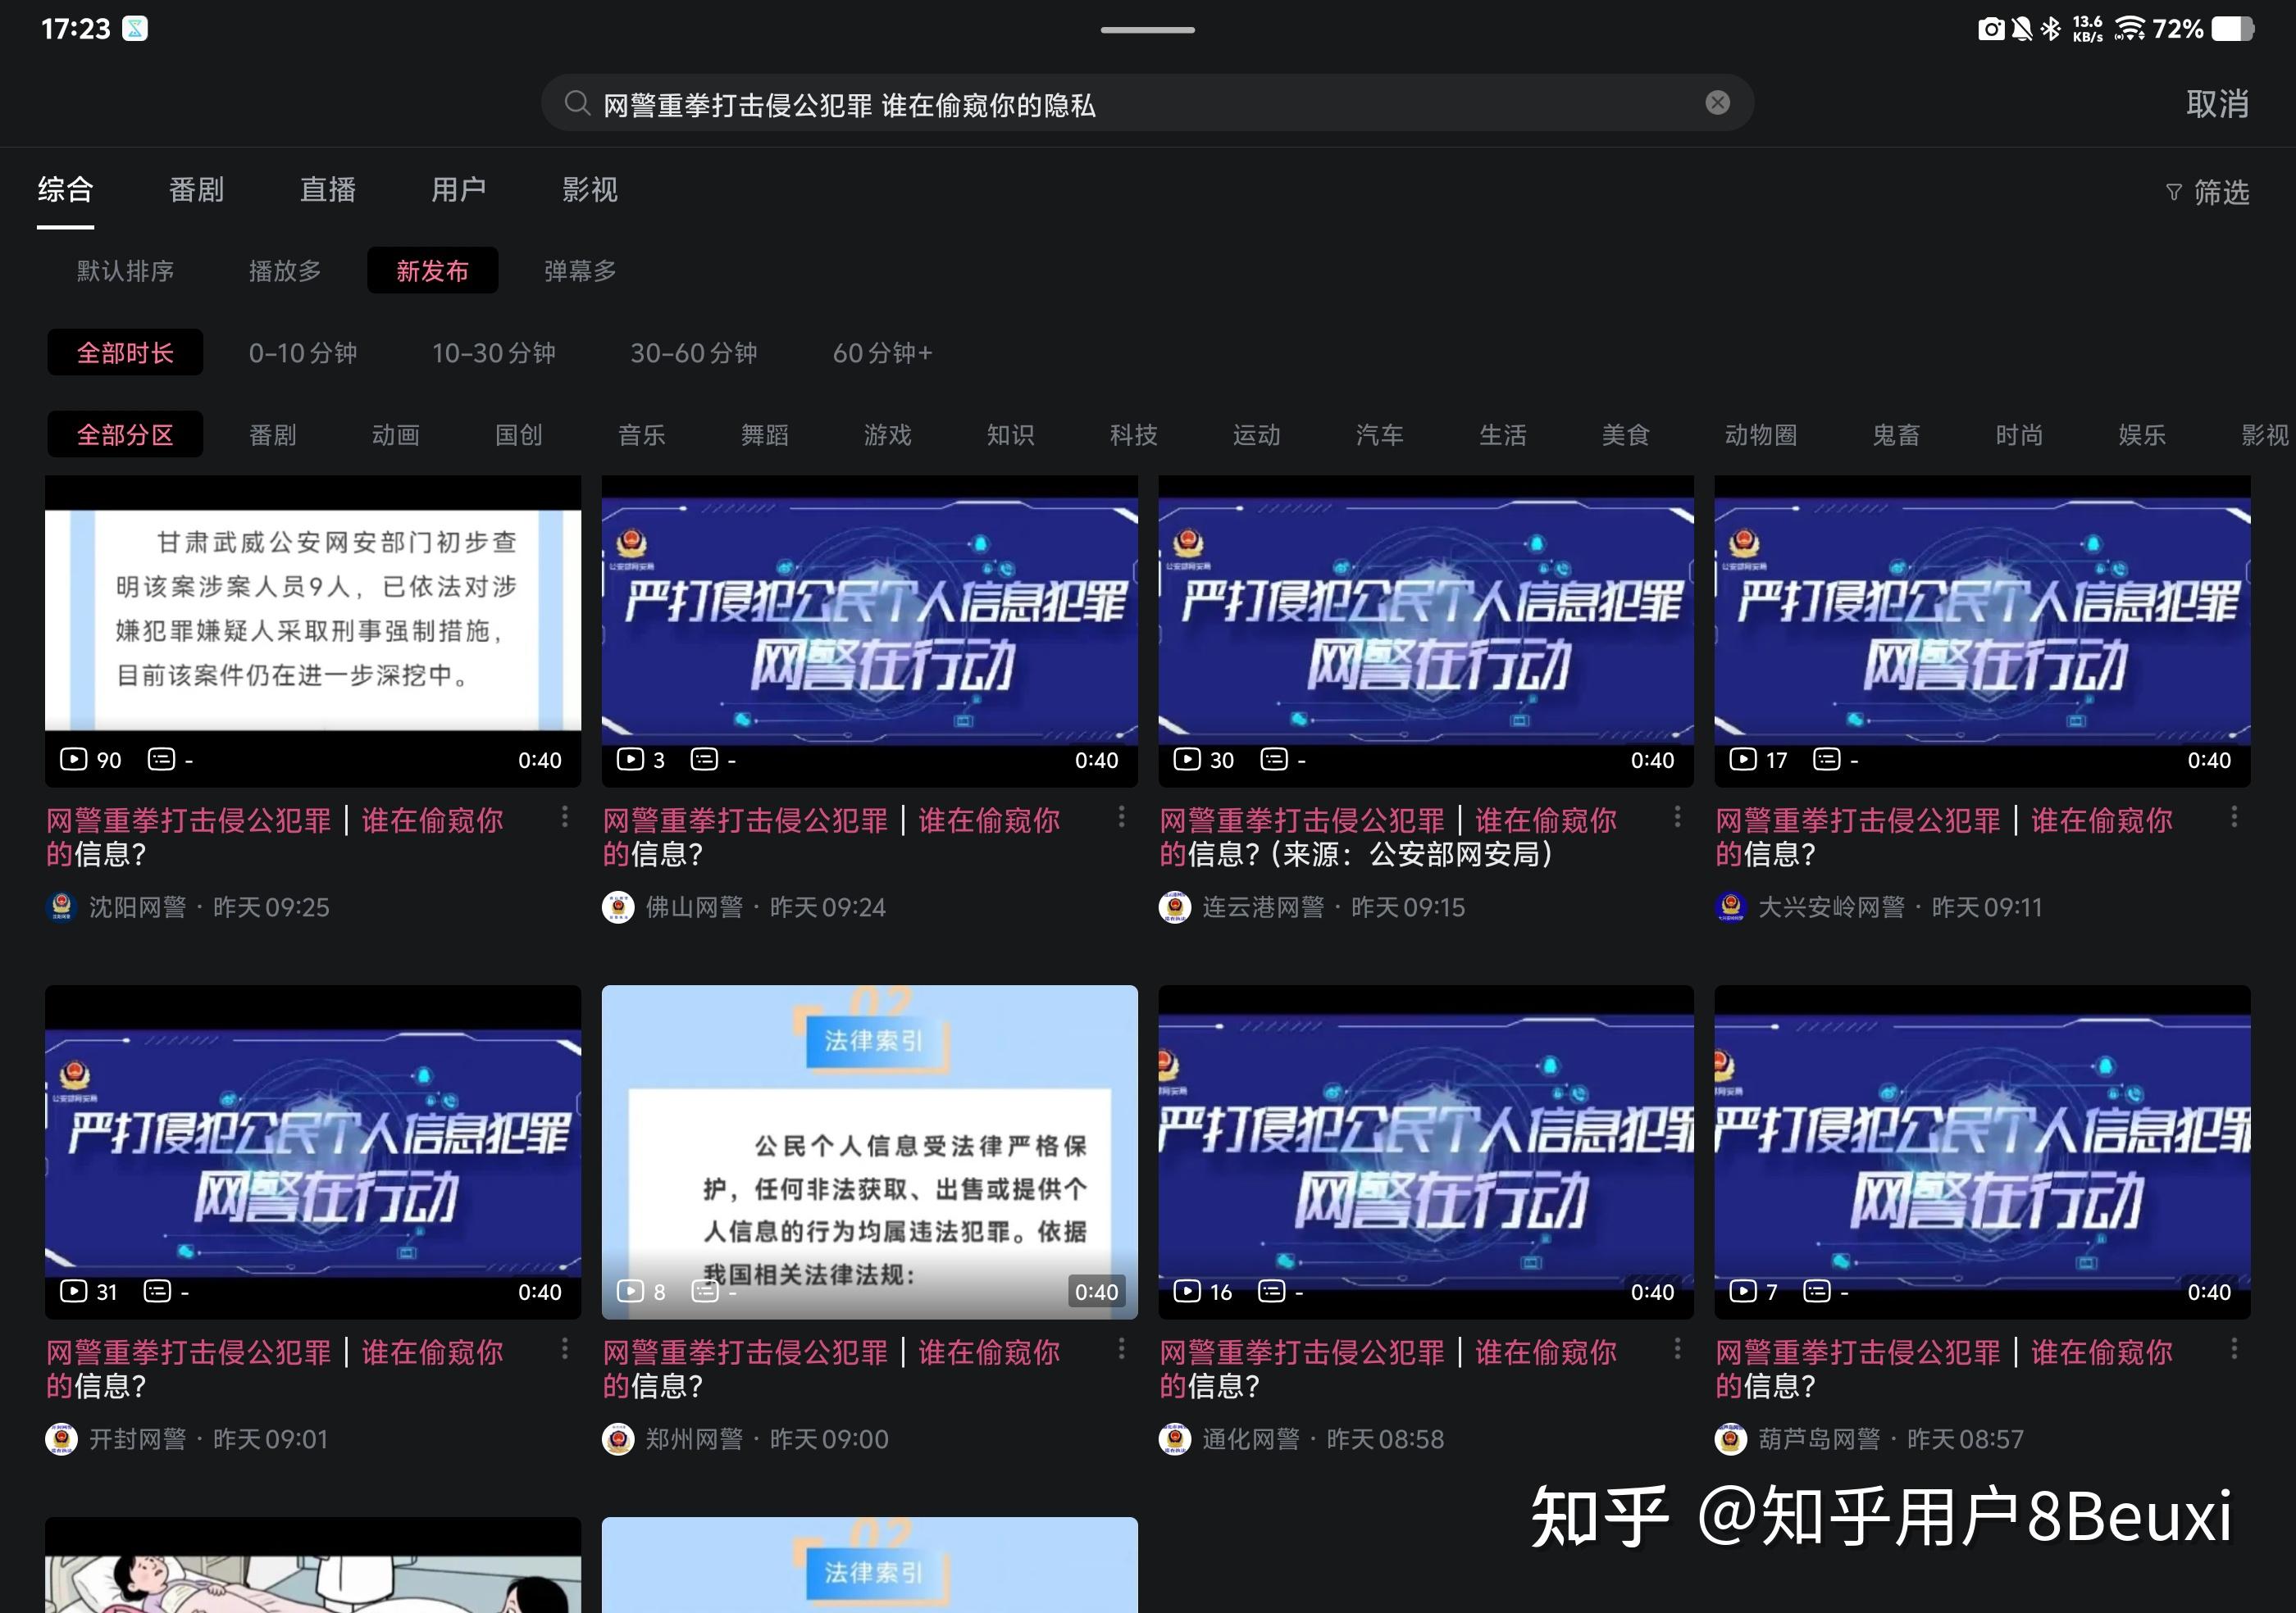Filter duration to 0-10分钟

click(x=303, y=352)
